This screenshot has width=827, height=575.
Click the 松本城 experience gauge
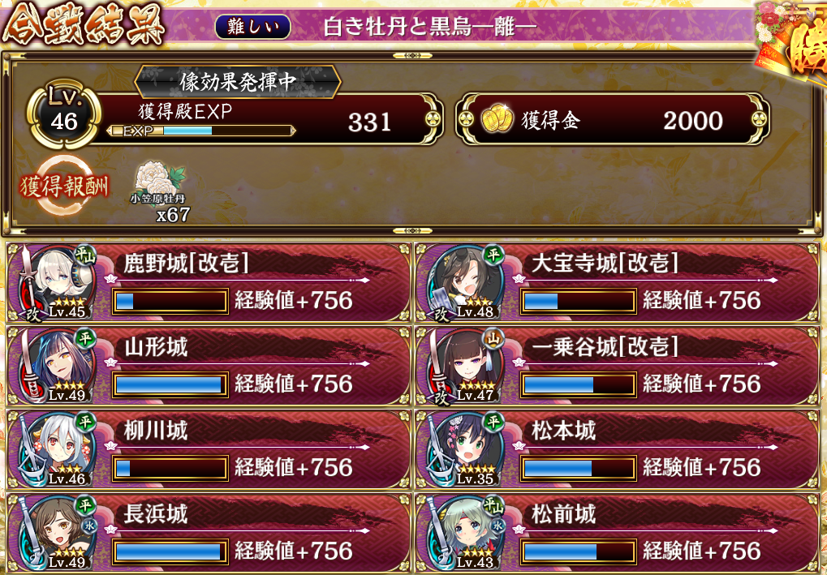[578, 468]
